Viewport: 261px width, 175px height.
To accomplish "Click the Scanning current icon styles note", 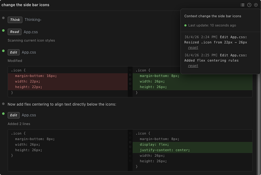I will 31,41.
